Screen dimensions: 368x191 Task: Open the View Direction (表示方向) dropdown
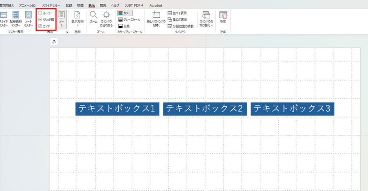78,19
